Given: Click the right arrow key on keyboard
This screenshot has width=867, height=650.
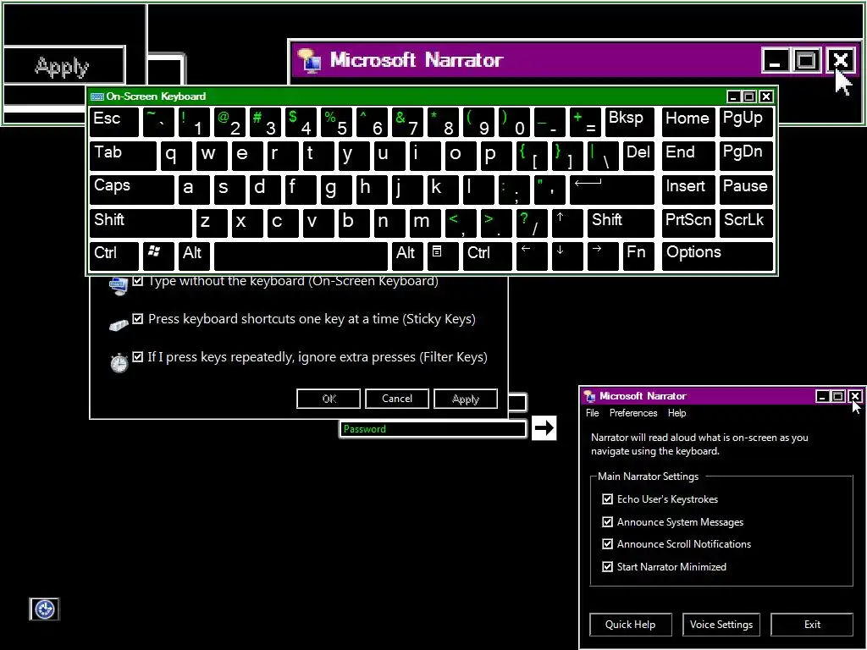Looking at the screenshot, I should coord(603,256).
